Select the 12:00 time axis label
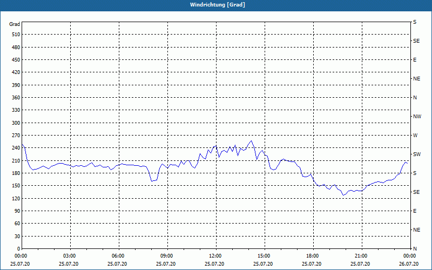The width and height of the screenshot is (432, 270). coord(215,256)
